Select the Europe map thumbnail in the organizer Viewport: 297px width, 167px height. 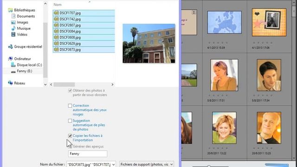pyautogui.click(x=225, y=22)
